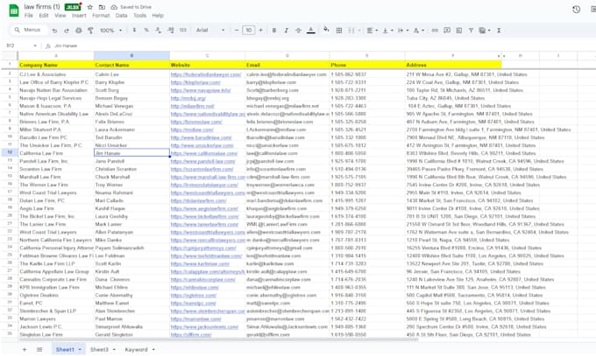Click the Insert link icon
Image resolution: width=596 pixels, height=356 pixels.
435,31
